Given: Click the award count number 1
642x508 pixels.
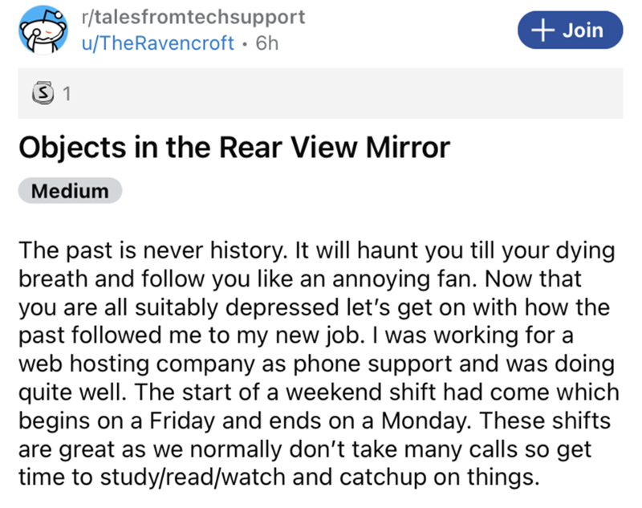Looking at the screenshot, I should click(66, 94).
